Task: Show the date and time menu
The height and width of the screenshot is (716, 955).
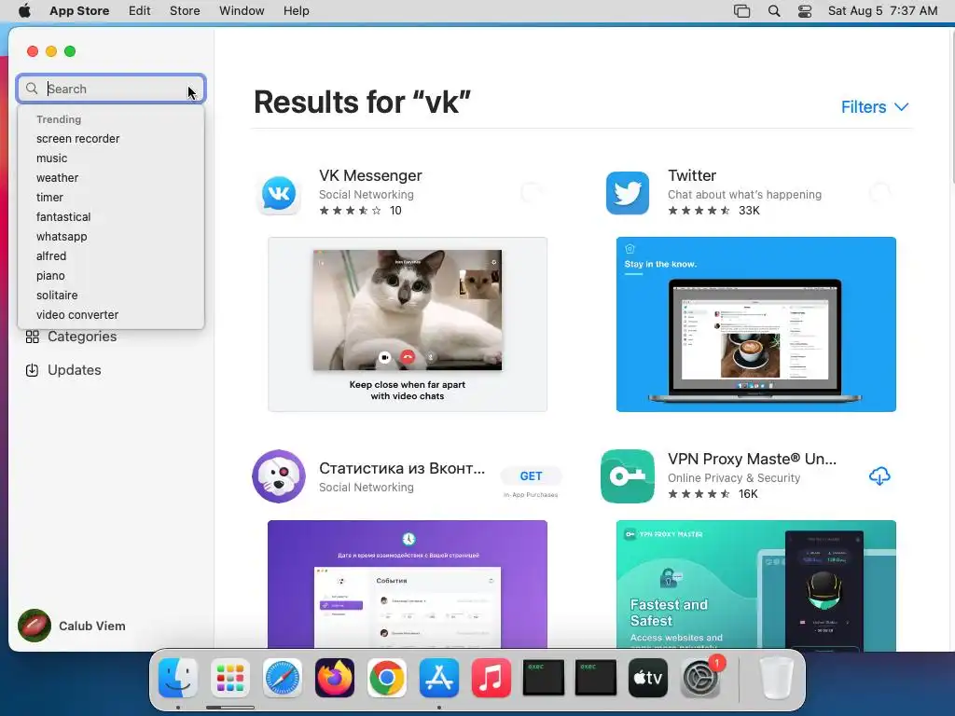Action: click(882, 11)
